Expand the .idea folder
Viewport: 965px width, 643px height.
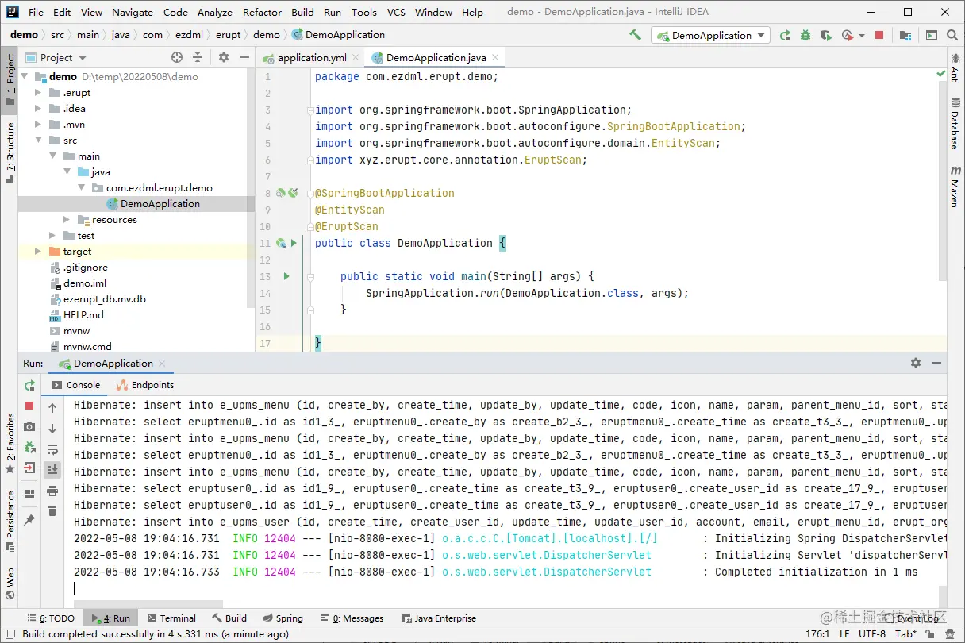tap(38, 109)
